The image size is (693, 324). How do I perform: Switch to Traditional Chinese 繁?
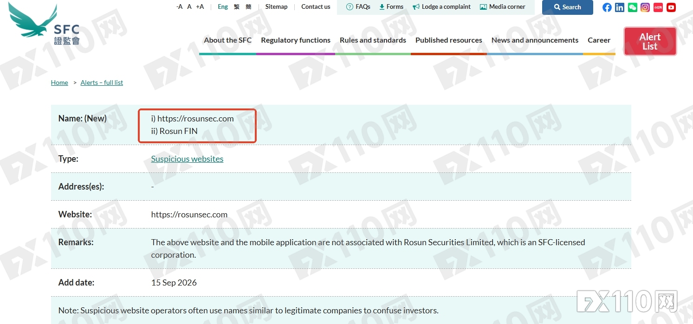pyautogui.click(x=237, y=6)
